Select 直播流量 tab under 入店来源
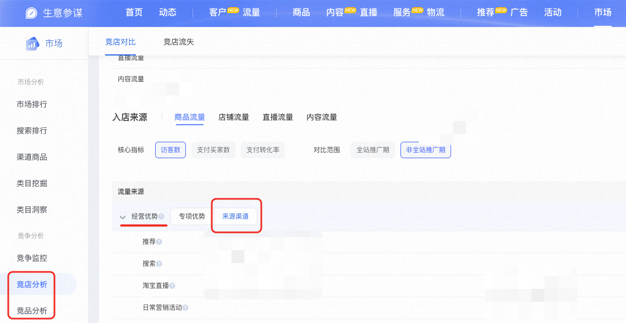This screenshot has height=323, width=626. 278,117
